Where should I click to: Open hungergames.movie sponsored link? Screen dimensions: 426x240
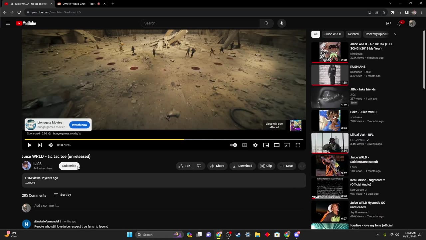(67, 134)
